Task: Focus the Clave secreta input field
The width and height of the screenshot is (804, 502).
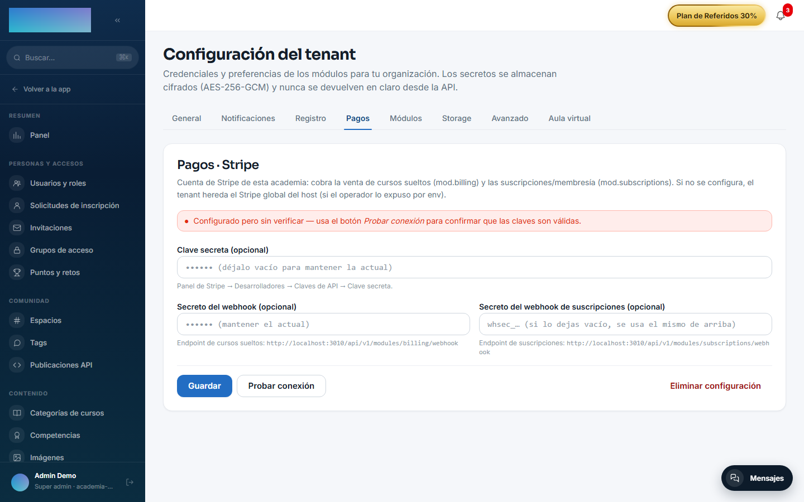Action: click(x=475, y=267)
